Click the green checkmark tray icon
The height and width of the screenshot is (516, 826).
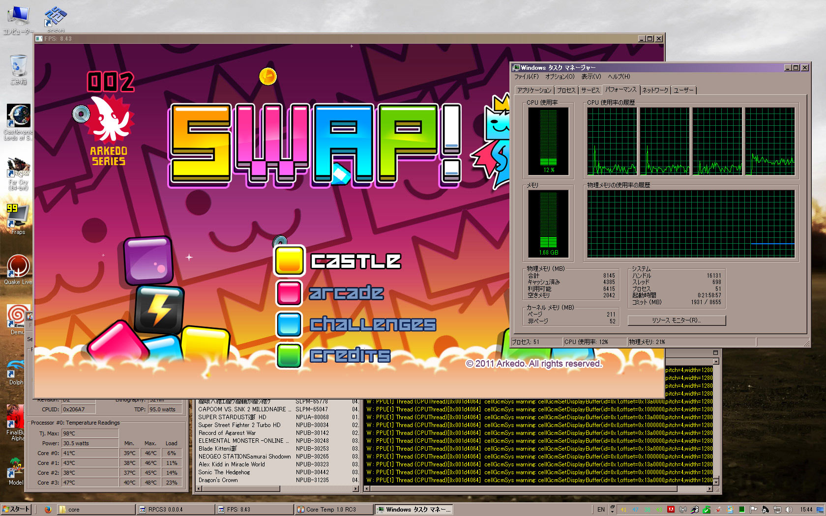pyautogui.click(x=706, y=509)
